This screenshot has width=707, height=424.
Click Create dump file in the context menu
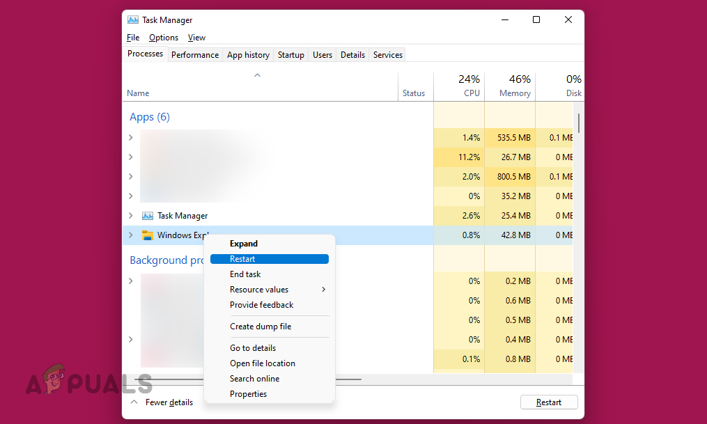point(259,326)
